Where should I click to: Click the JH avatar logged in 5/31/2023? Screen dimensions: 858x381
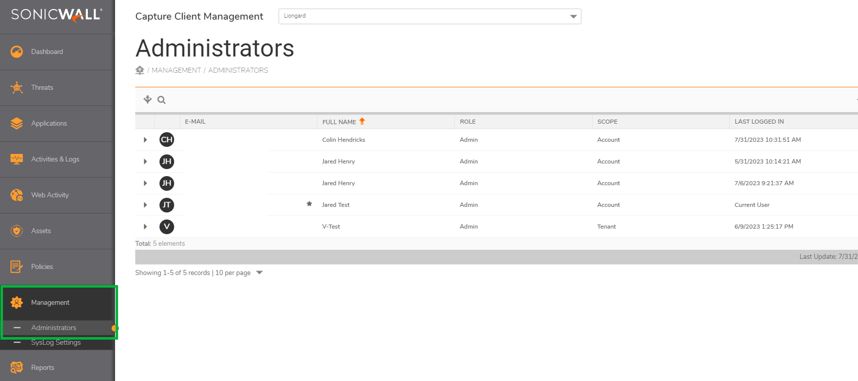[167, 161]
